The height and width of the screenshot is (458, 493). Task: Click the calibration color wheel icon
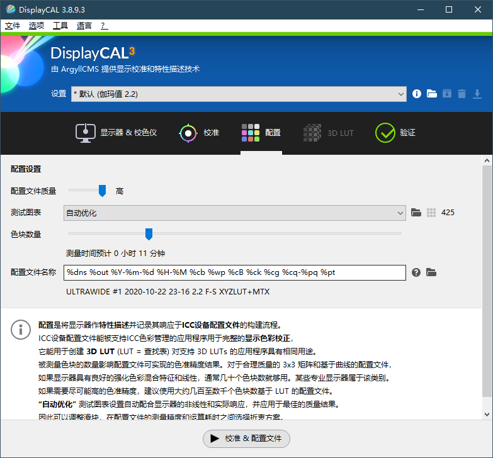pos(188,133)
